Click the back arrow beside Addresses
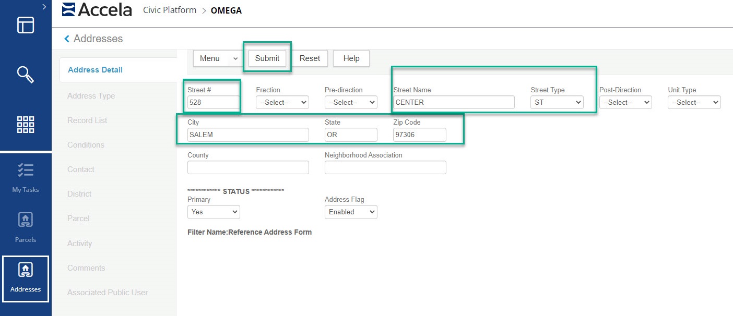This screenshot has width=733, height=316. 66,39
